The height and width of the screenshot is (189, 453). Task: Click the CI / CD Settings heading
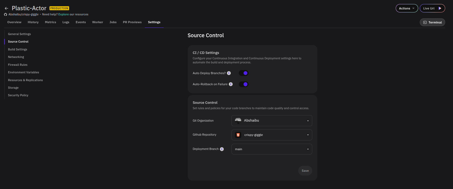206,53
